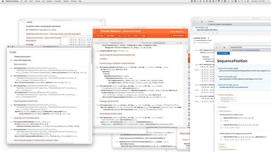Open the Deploy dropdown in Function Resource toolbar
The width and height of the screenshot is (271, 152).
[x=144, y=36]
